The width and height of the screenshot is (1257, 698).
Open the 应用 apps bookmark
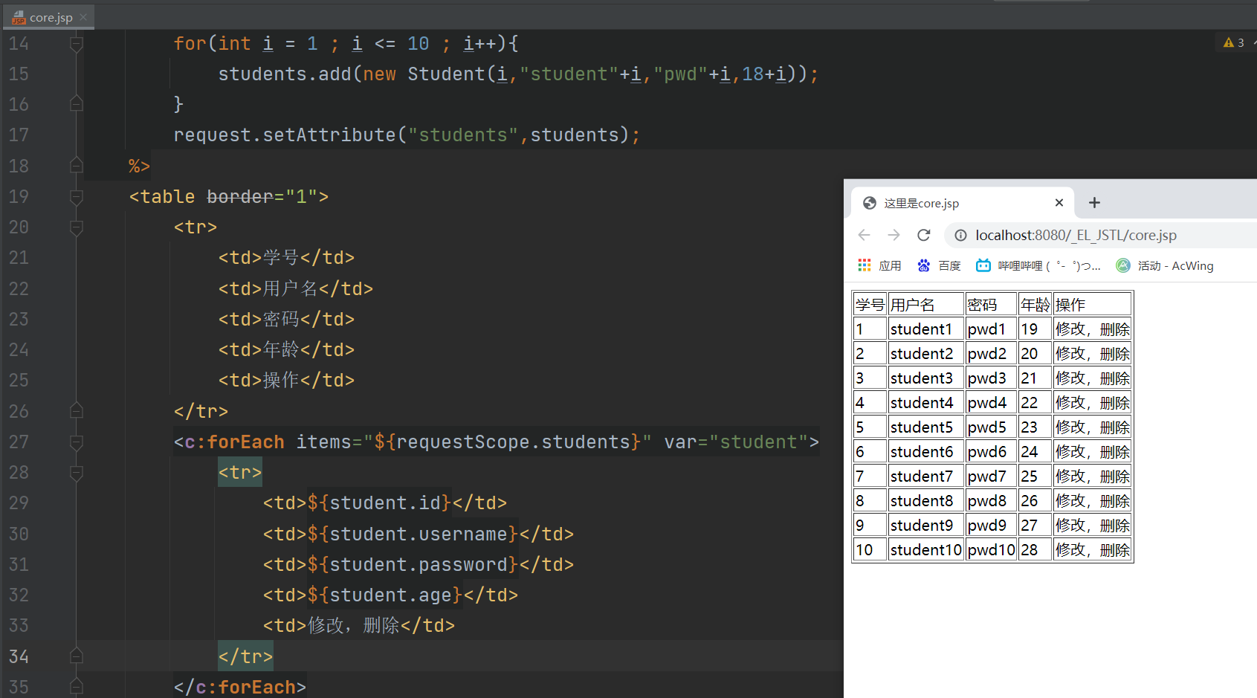point(879,265)
